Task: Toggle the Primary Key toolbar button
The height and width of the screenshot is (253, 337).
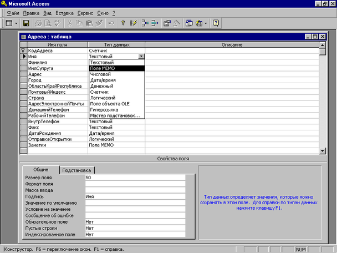Action: click(x=123, y=23)
